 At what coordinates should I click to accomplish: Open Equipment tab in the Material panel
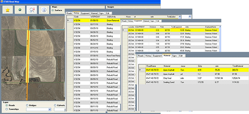157,56
